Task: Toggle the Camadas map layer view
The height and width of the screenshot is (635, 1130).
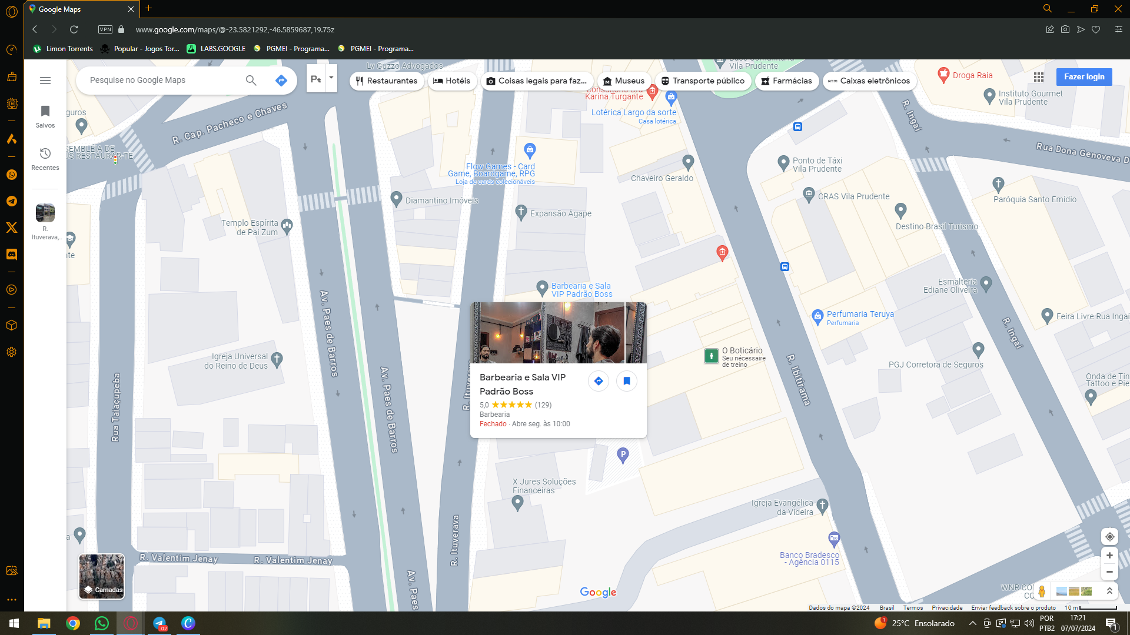Action: pos(102,576)
